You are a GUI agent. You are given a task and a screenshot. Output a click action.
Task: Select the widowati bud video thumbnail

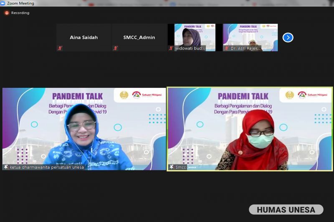[x=195, y=37]
